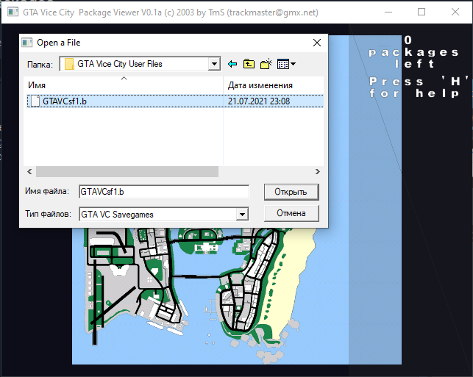Viewport: 473px width, 377px height.
Task: Expand the Тип файлов dropdown
Action: click(242, 215)
